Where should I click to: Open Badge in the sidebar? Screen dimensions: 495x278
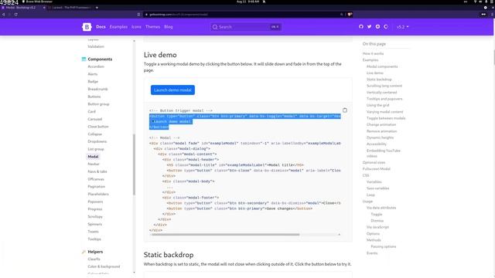(x=93, y=82)
